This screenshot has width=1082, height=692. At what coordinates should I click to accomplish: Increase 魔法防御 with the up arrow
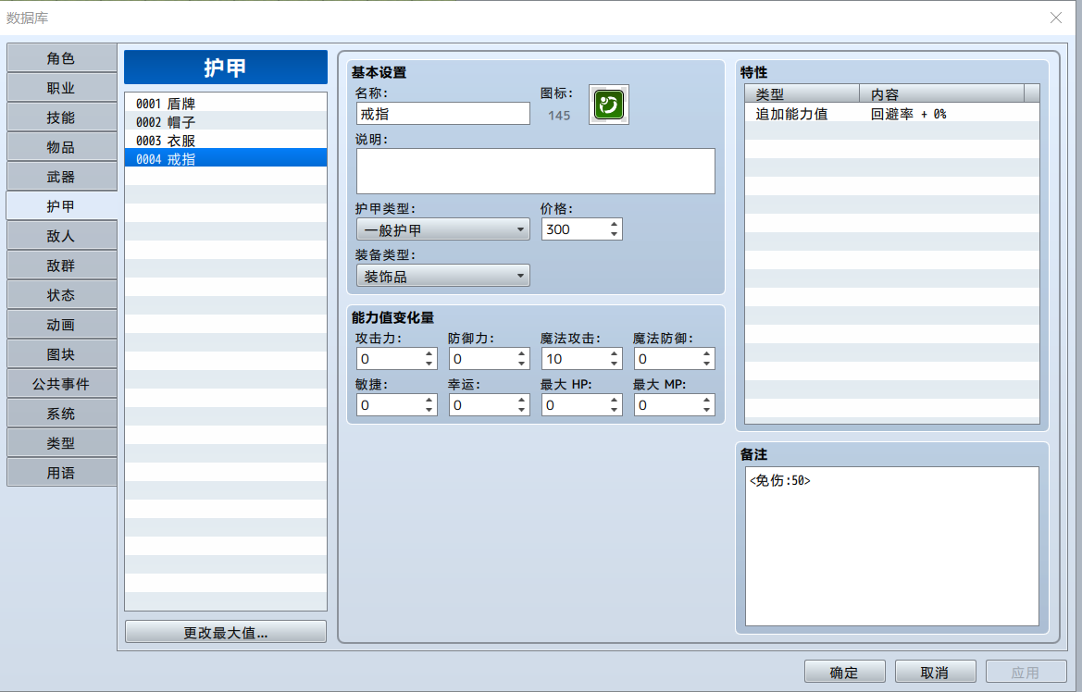[x=706, y=353]
